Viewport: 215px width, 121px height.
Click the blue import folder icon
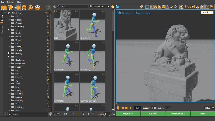click(x=118, y=7)
